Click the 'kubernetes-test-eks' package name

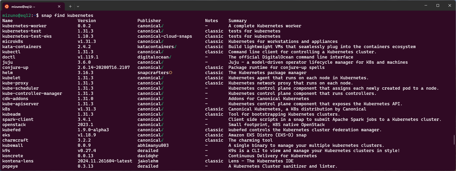click(27, 36)
